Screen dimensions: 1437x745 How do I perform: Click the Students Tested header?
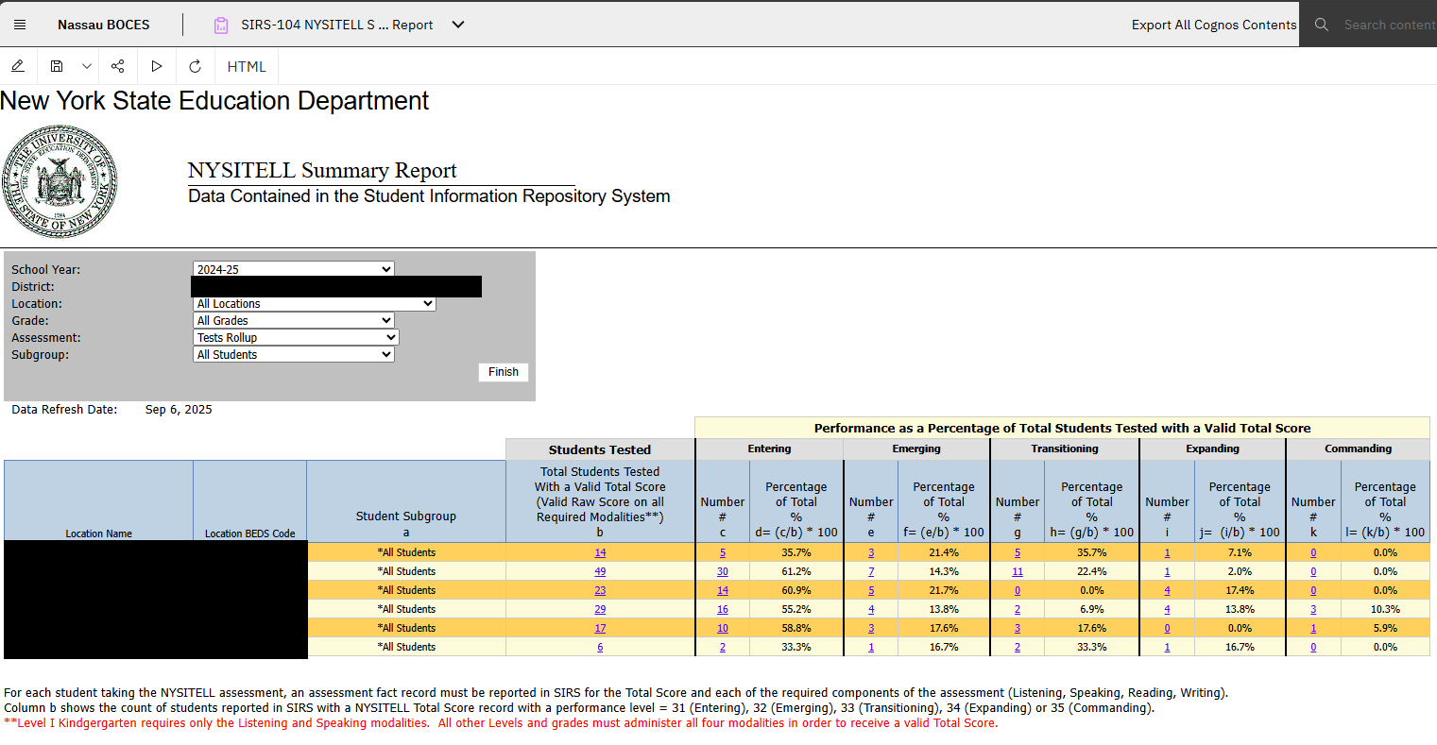600,449
